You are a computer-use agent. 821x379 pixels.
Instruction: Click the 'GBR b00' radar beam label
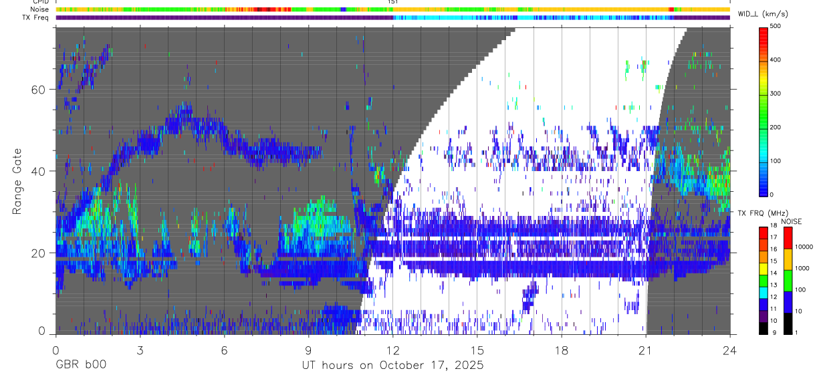click(x=80, y=366)
